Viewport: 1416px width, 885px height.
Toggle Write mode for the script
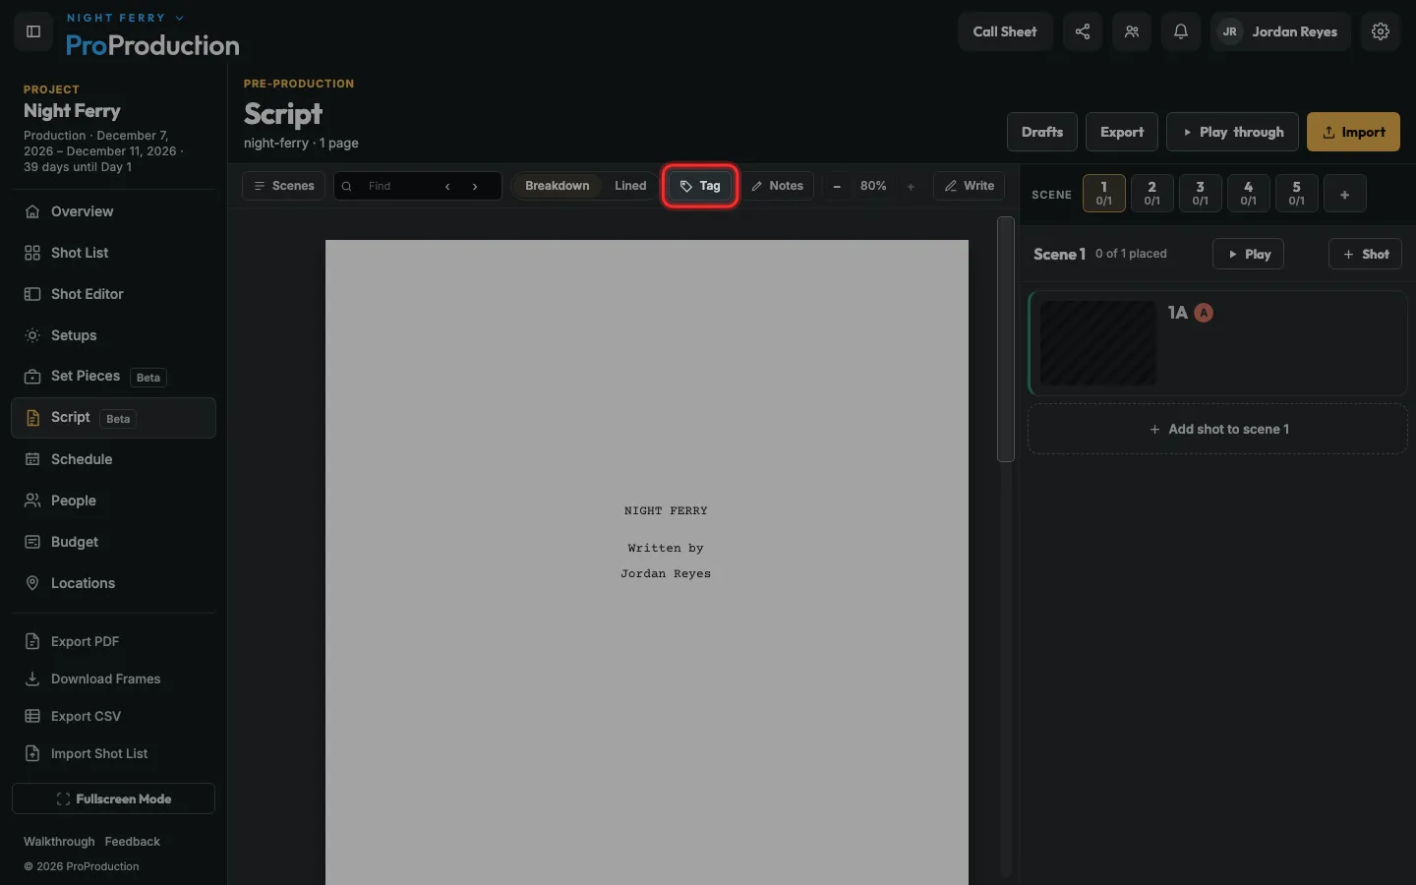969,186
